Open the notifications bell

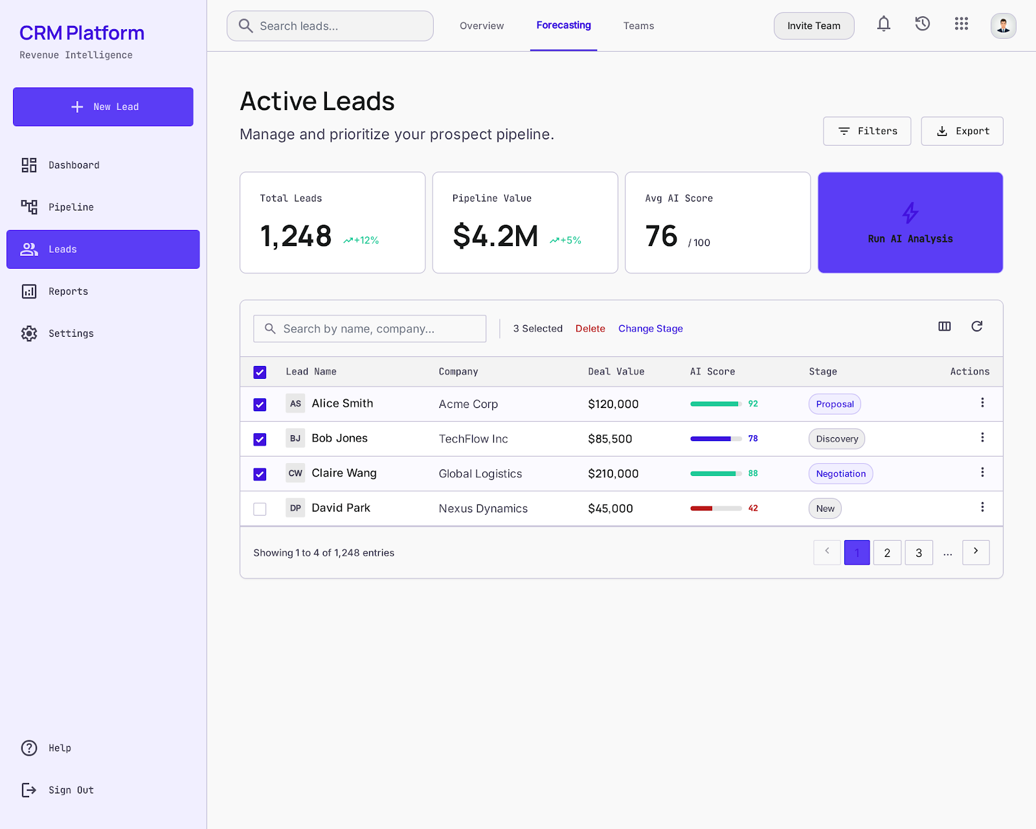pyautogui.click(x=884, y=25)
